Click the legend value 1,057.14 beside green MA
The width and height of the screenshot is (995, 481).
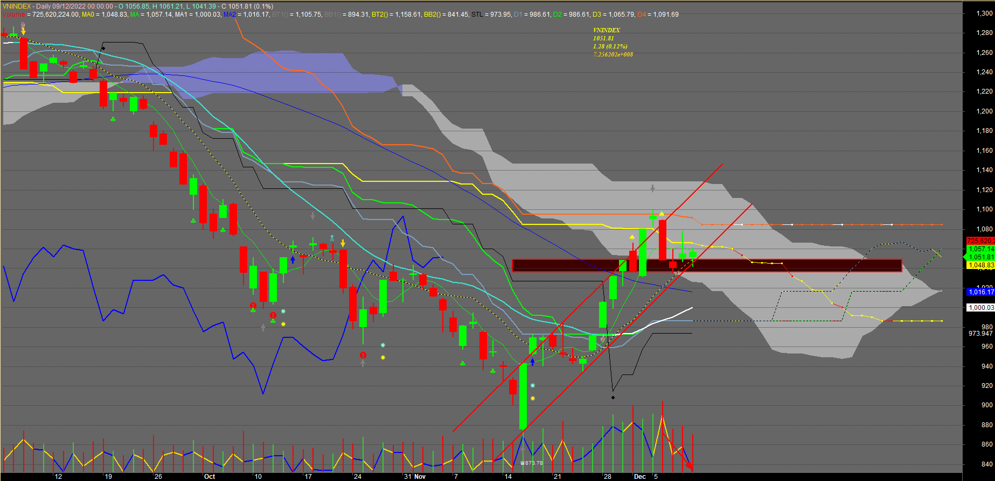click(x=158, y=15)
